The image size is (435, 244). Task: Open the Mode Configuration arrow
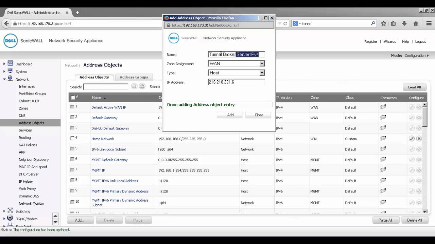click(428, 56)
